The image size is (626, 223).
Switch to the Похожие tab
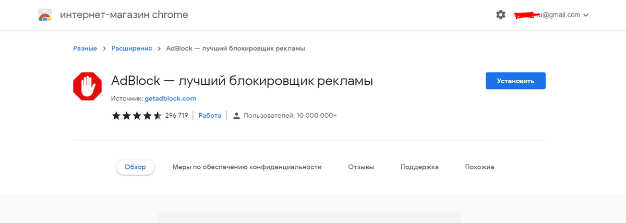(x=480, y=167)
